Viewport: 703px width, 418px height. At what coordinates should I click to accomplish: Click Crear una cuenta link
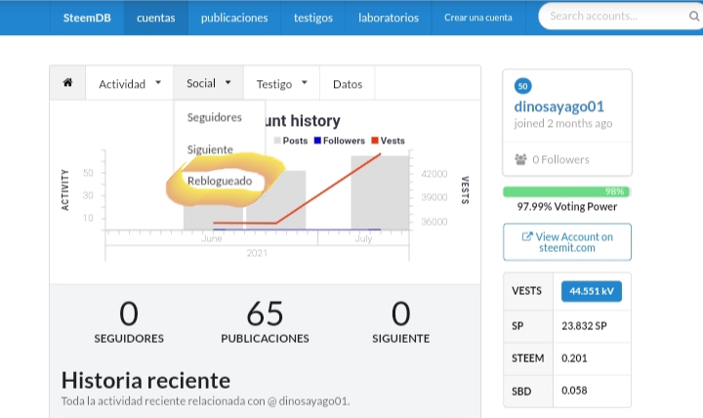tap(478, 18)
